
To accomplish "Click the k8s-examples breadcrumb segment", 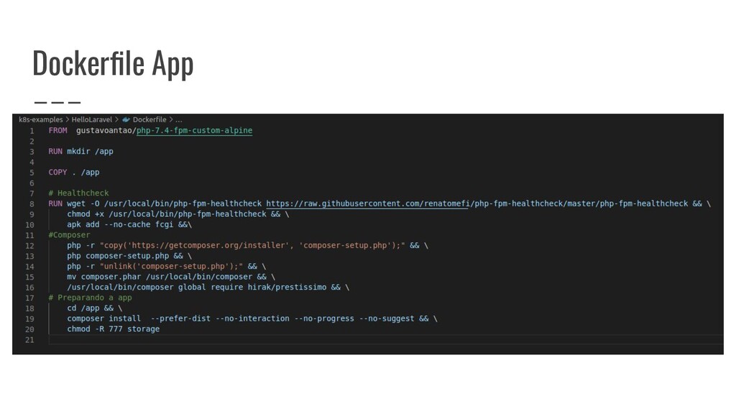I will [x=41, y=120].
